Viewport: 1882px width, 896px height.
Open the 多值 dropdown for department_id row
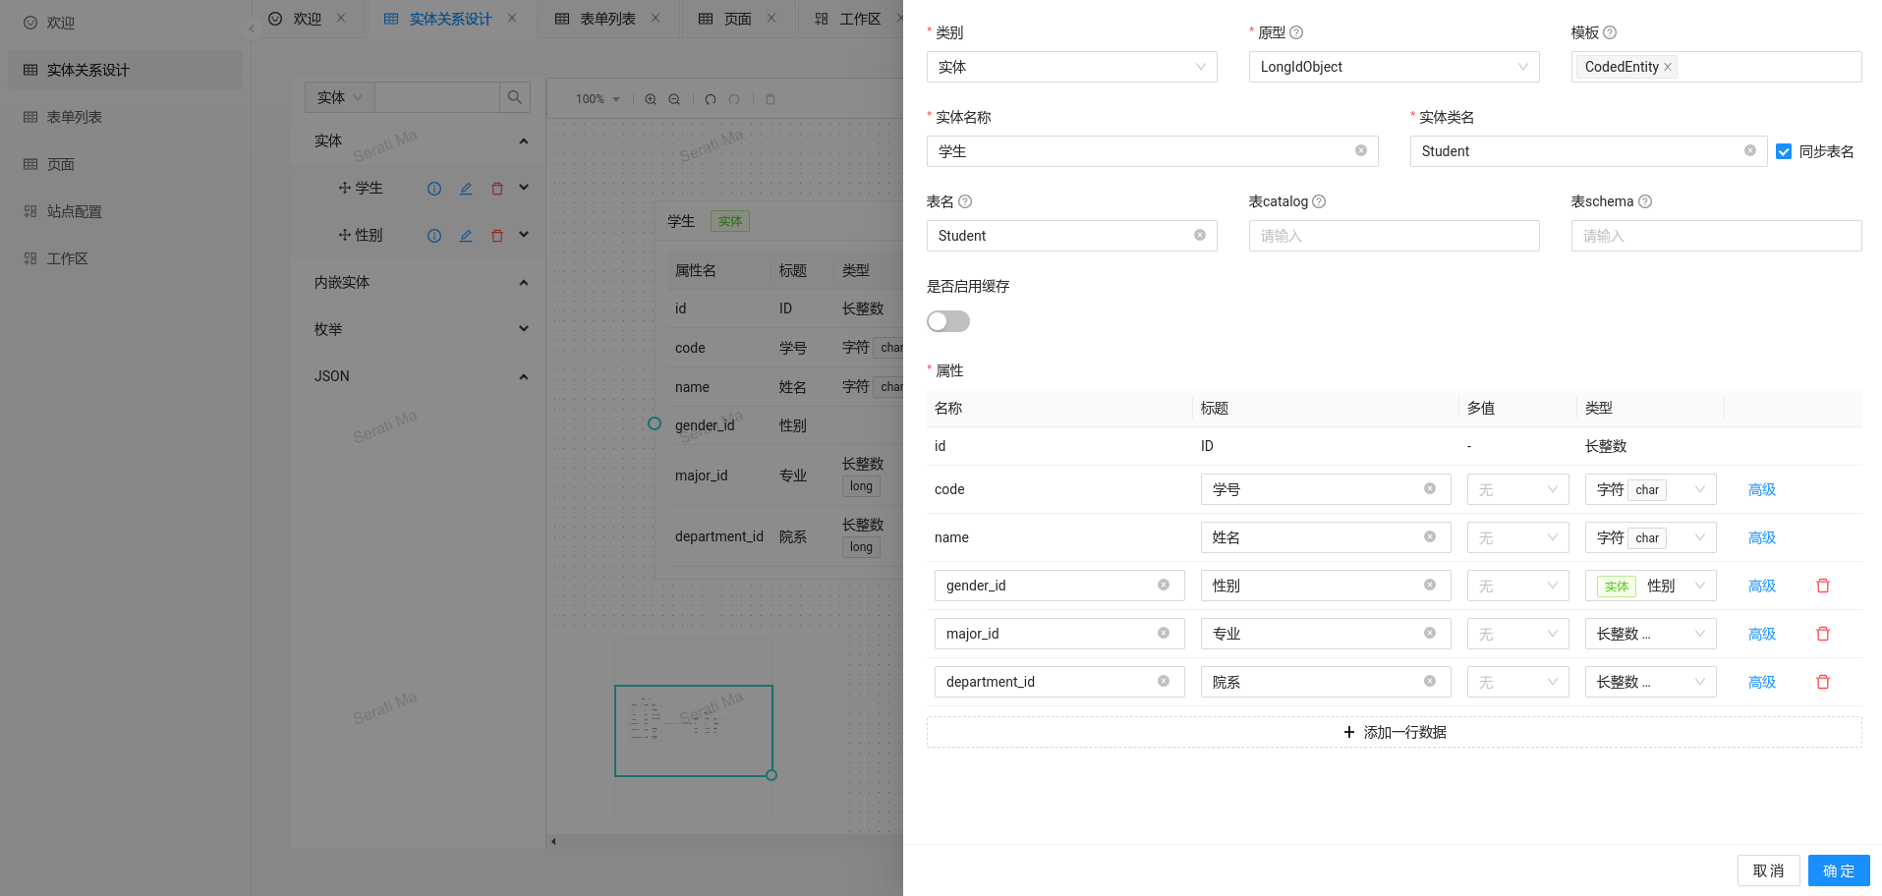tap(1518, 682)
